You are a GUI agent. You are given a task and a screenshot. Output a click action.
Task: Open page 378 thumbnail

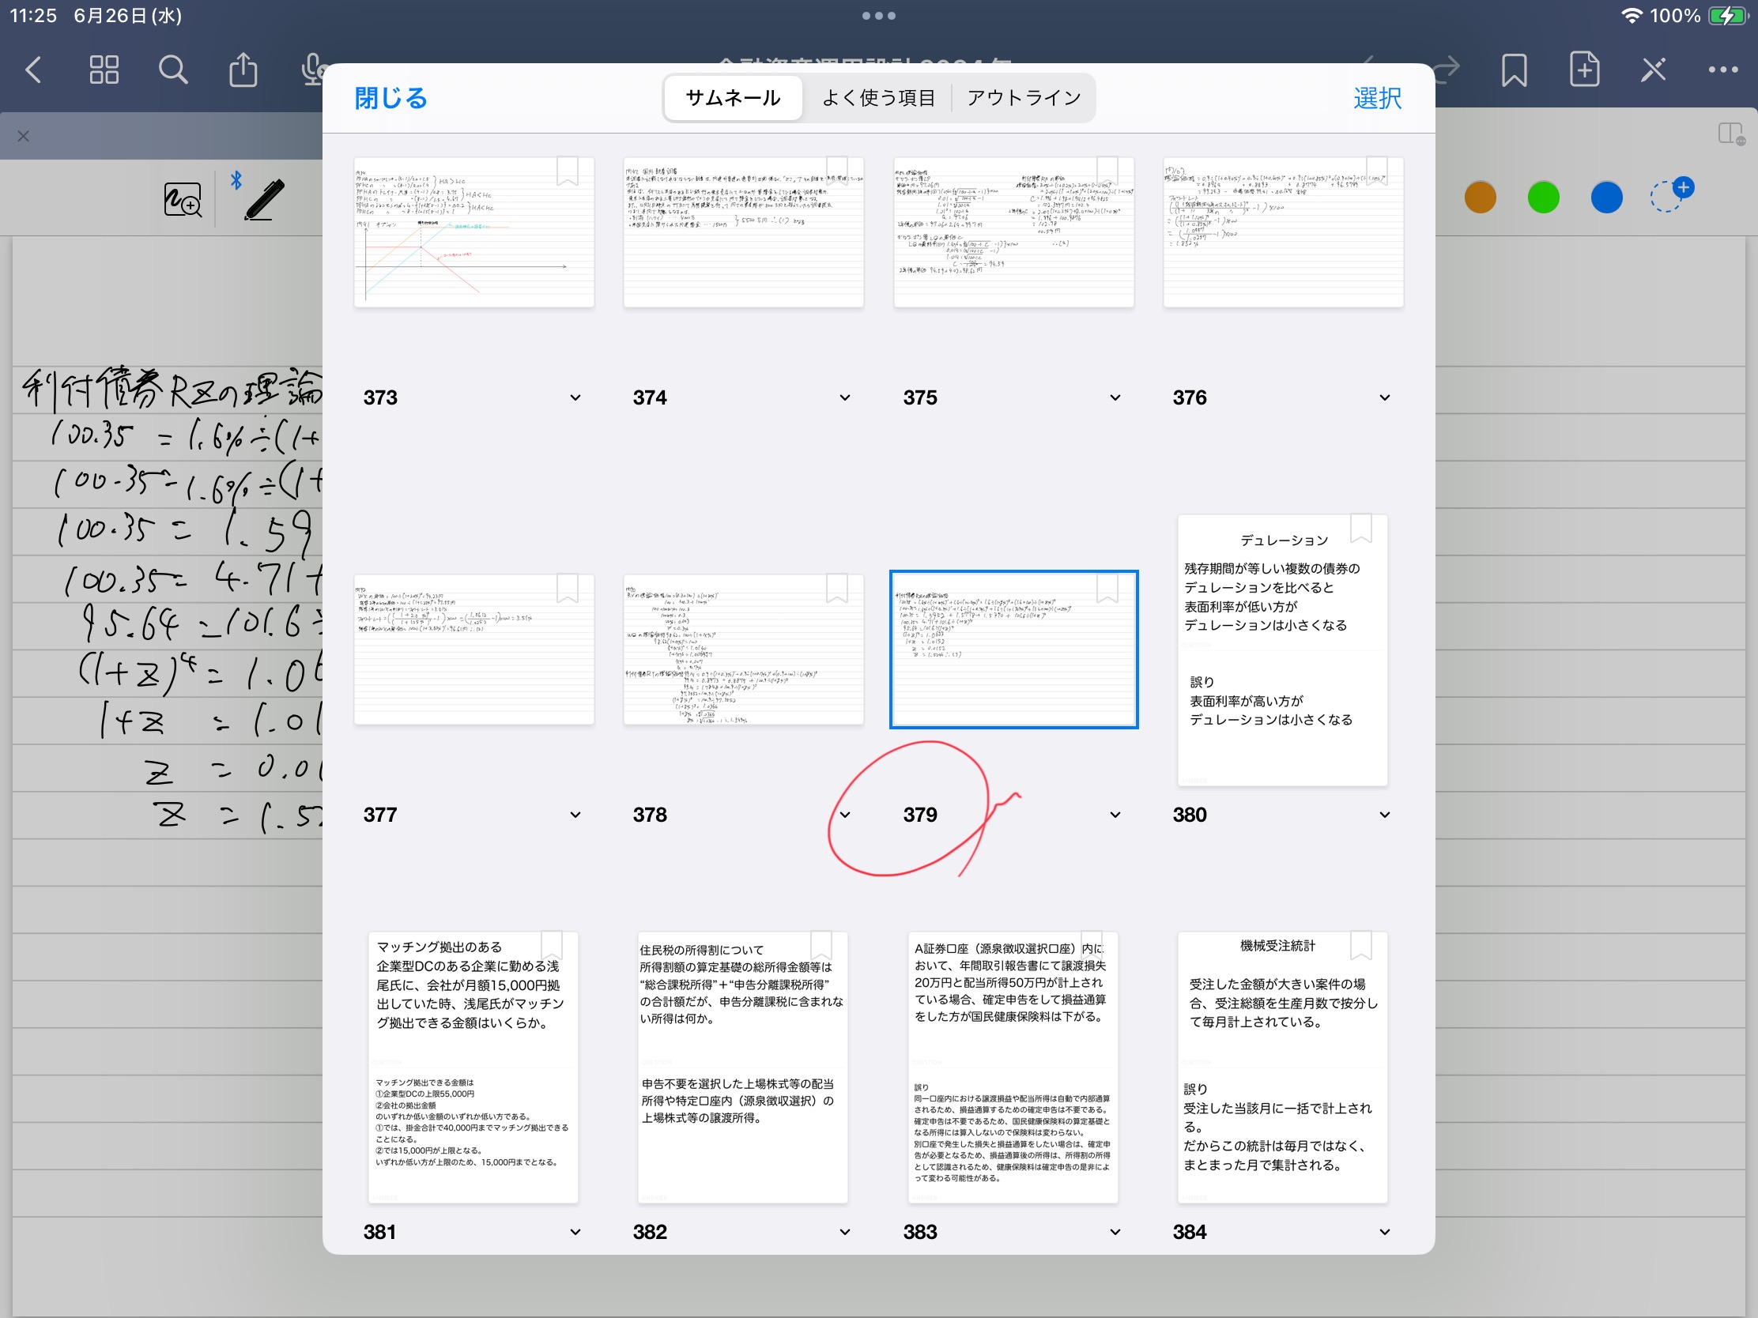[x=743, y=649]
